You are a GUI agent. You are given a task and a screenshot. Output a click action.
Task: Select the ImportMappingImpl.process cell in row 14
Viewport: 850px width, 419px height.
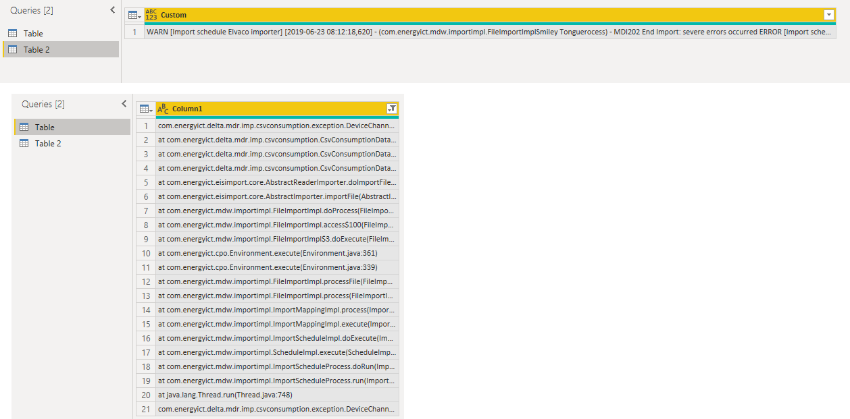tap(277, 310)
